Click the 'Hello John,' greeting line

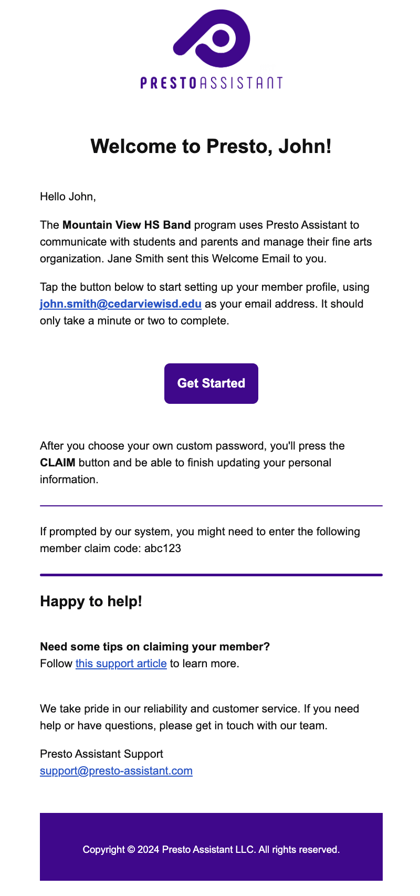pos(68,197)
